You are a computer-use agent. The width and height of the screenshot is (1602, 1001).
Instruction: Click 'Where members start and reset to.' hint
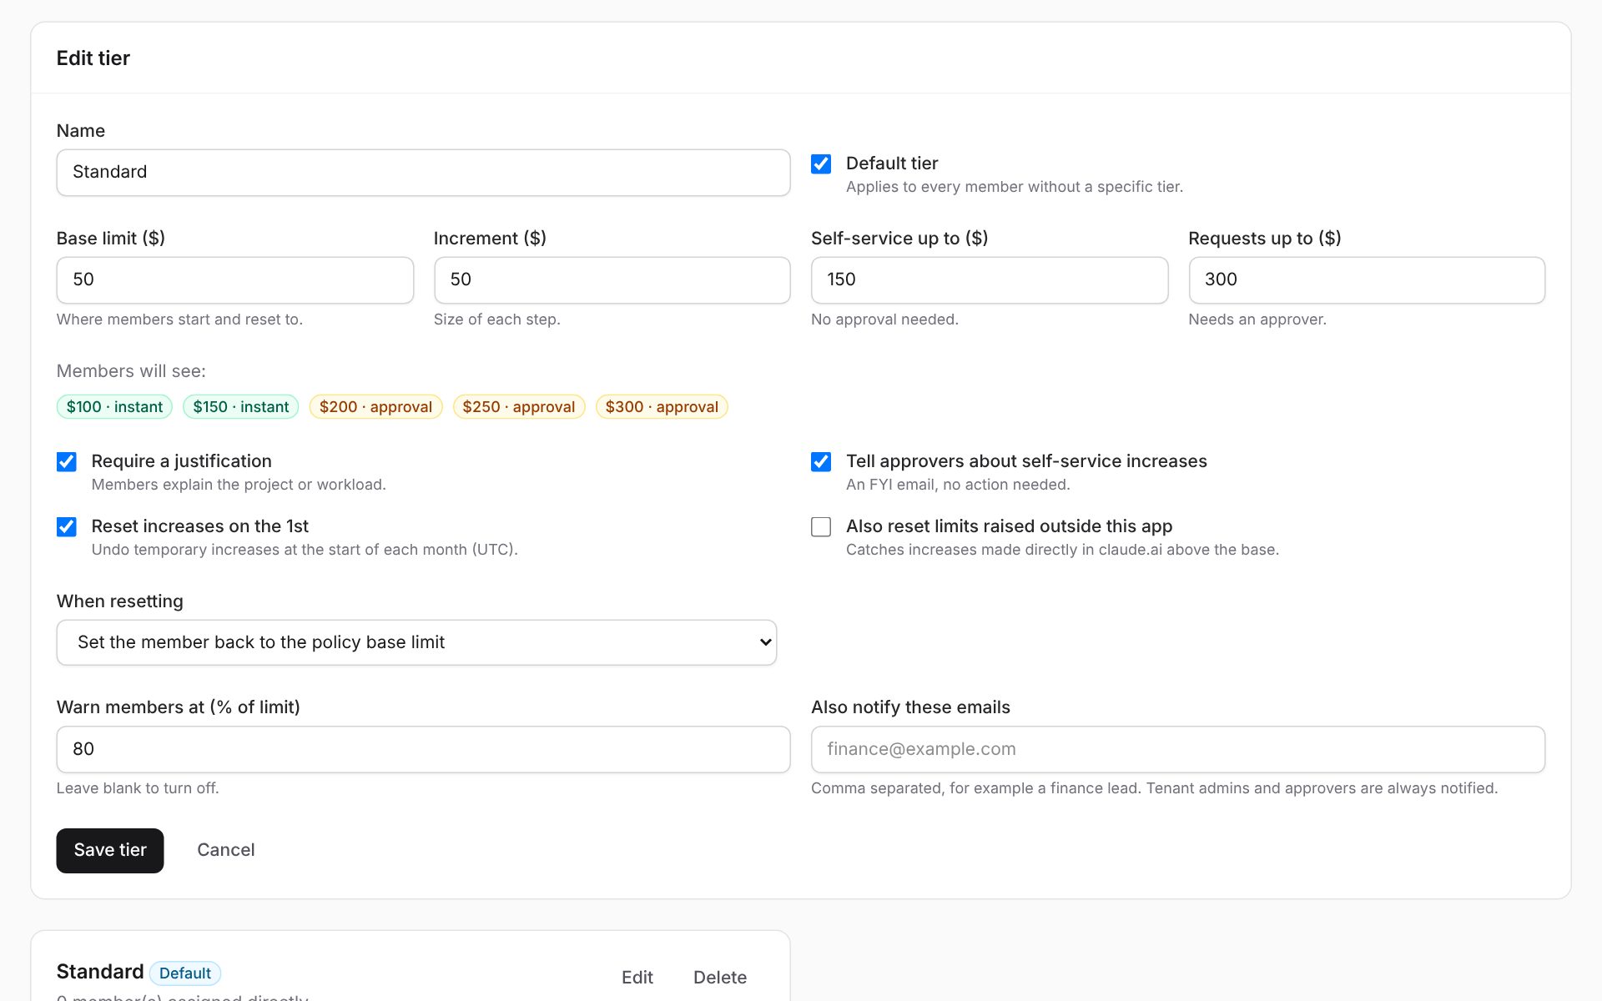point(179,319)
